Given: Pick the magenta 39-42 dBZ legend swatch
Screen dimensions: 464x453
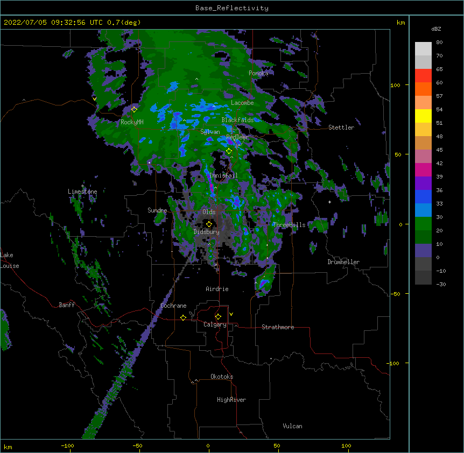Looking at the screenshot, I should pos(423,169).
